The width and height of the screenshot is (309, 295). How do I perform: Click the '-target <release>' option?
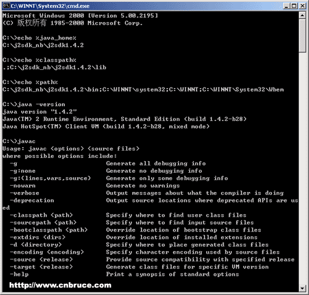tap(41, 267)
